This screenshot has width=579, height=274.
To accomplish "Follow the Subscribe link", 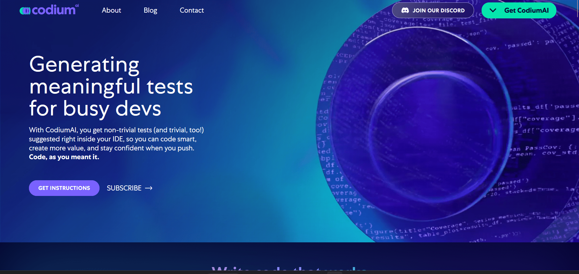I will pos(130,188).
